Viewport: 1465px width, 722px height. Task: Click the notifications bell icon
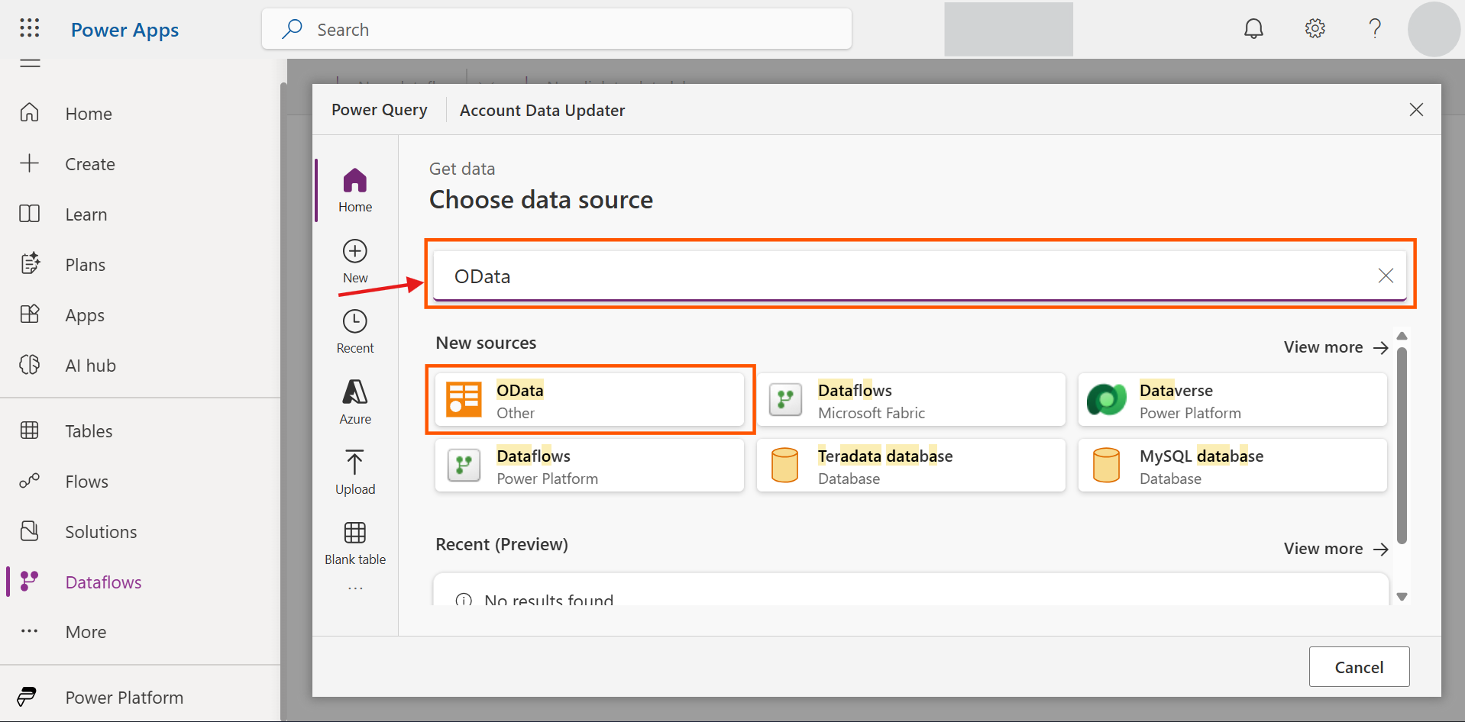1253,29
